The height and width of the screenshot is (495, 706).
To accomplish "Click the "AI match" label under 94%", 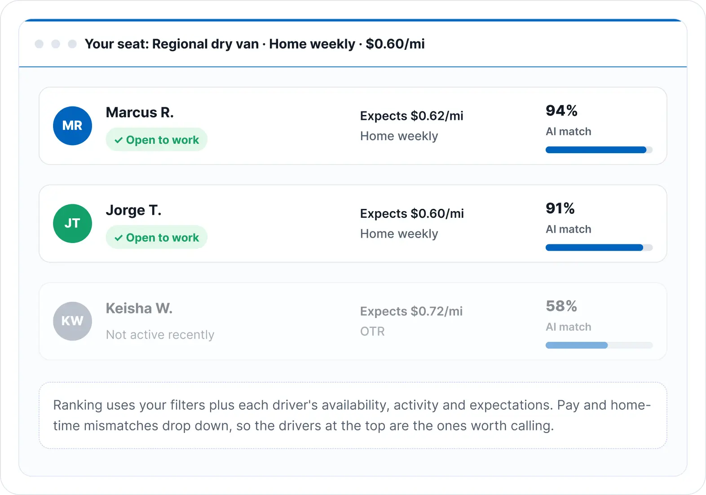I will [x=569, y=132].
